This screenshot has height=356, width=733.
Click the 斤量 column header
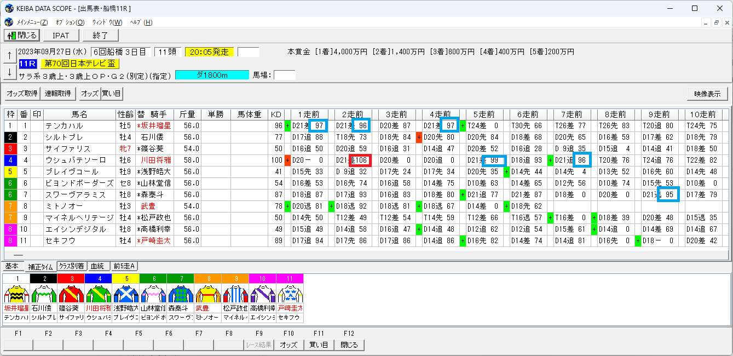pos(188,114)
